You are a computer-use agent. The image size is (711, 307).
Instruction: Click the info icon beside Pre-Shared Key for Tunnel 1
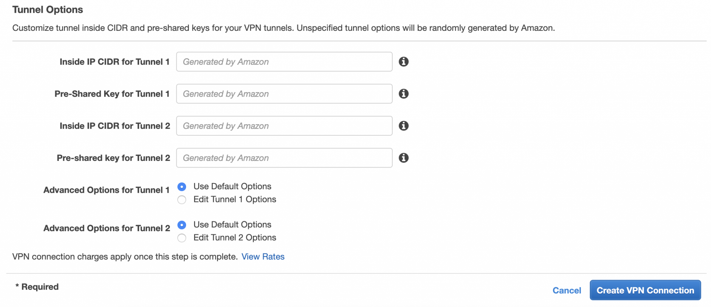404,93
